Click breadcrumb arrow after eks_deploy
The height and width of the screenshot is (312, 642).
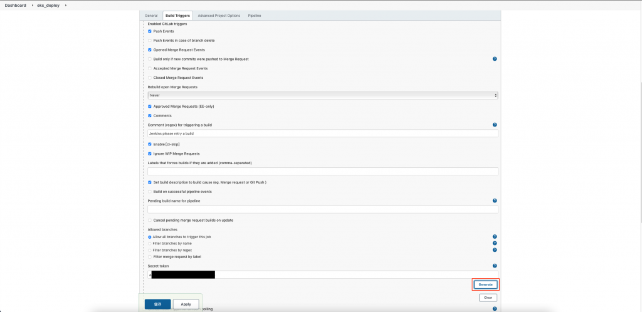tap(65, 5)
